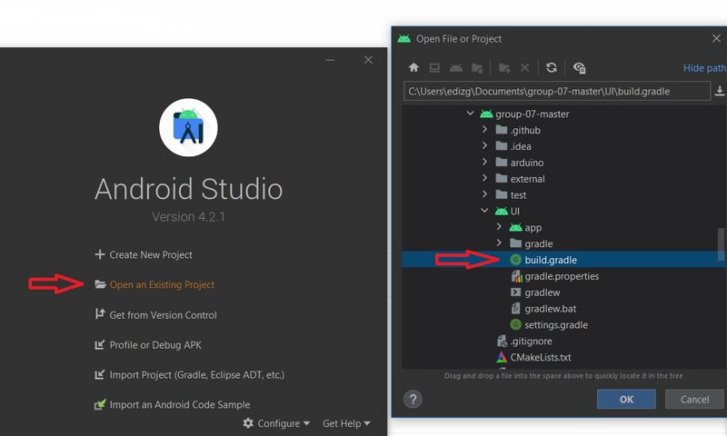The height and width of the screenshot is (436, 727).
Task: Go to module directory icon
Action: coord(477,68)
